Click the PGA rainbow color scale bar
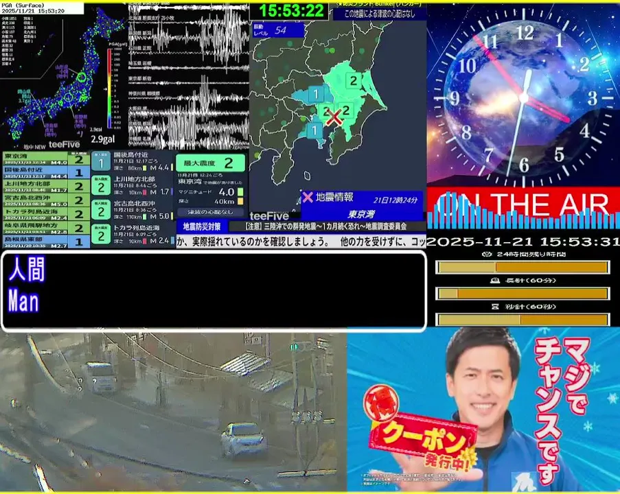620x494 pixels. click(110, 89)
